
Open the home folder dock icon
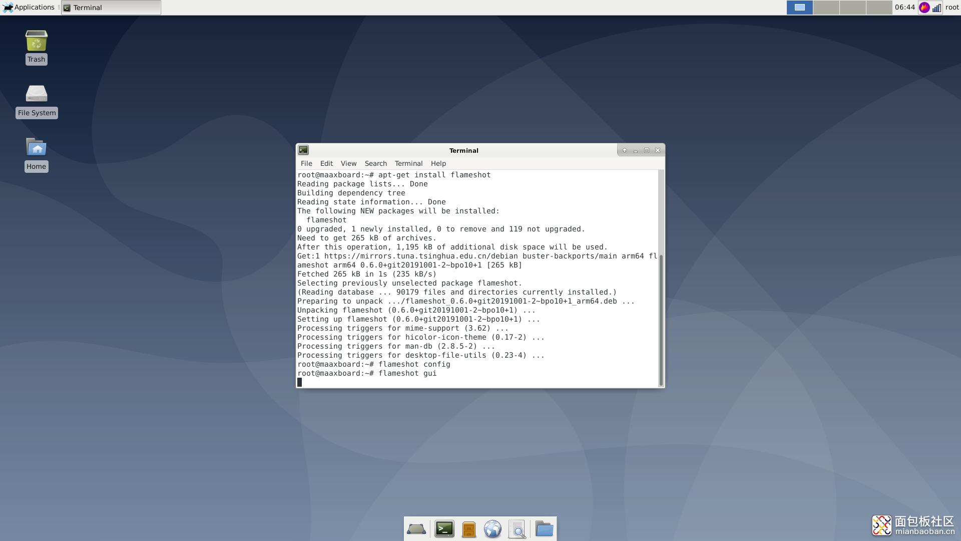click(x=544, y=529)
